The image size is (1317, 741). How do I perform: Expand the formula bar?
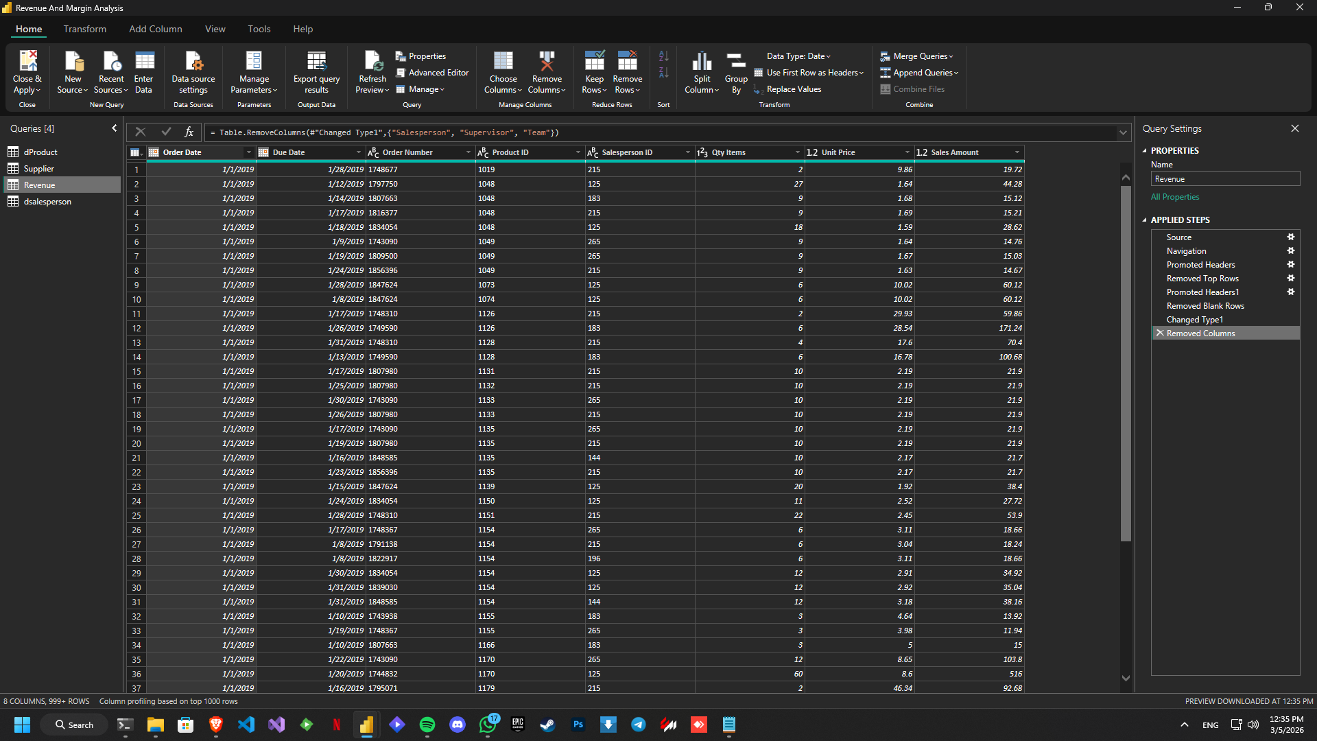coord(1123,132)
